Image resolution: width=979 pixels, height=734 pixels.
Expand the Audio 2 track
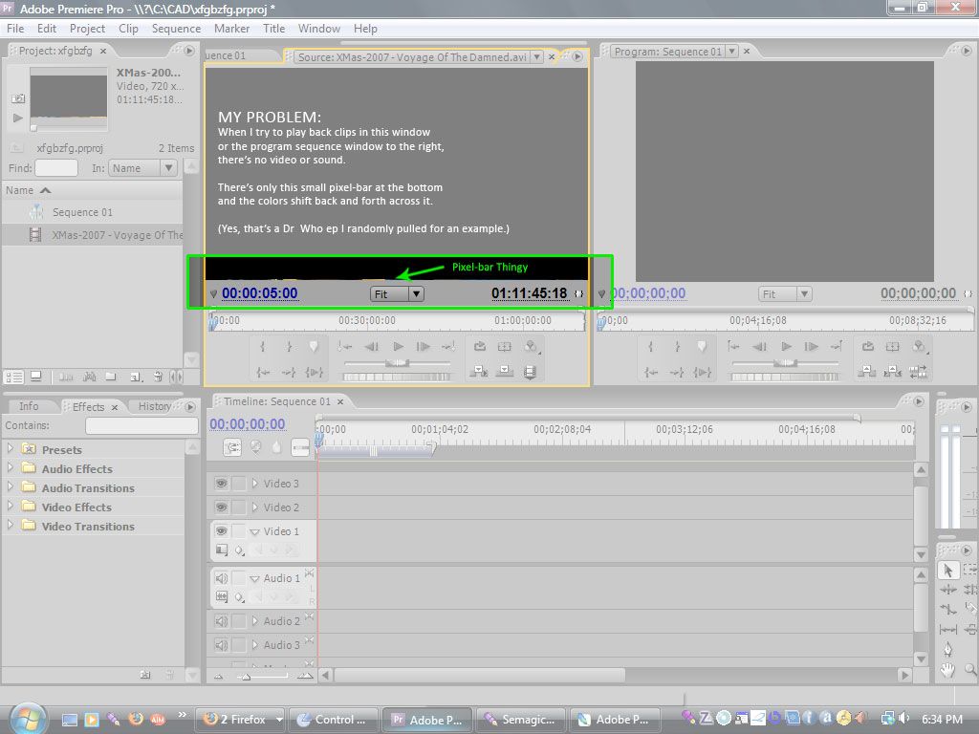254,621
